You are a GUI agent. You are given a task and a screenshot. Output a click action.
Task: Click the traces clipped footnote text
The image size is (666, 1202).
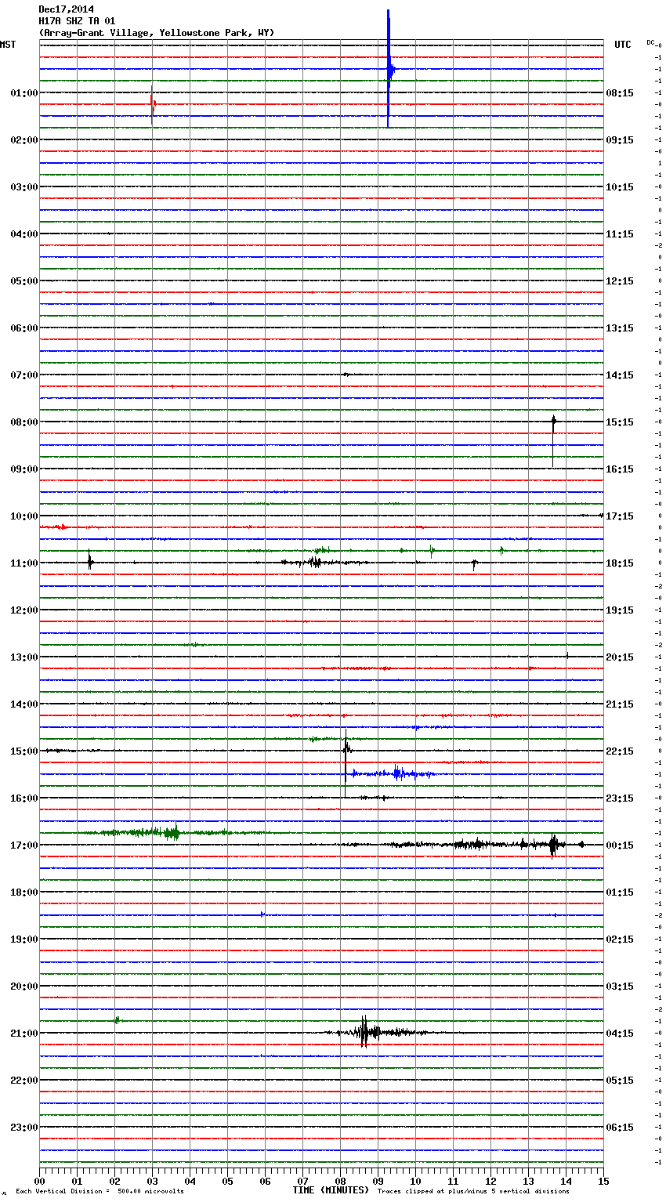tap(473, 1192)
